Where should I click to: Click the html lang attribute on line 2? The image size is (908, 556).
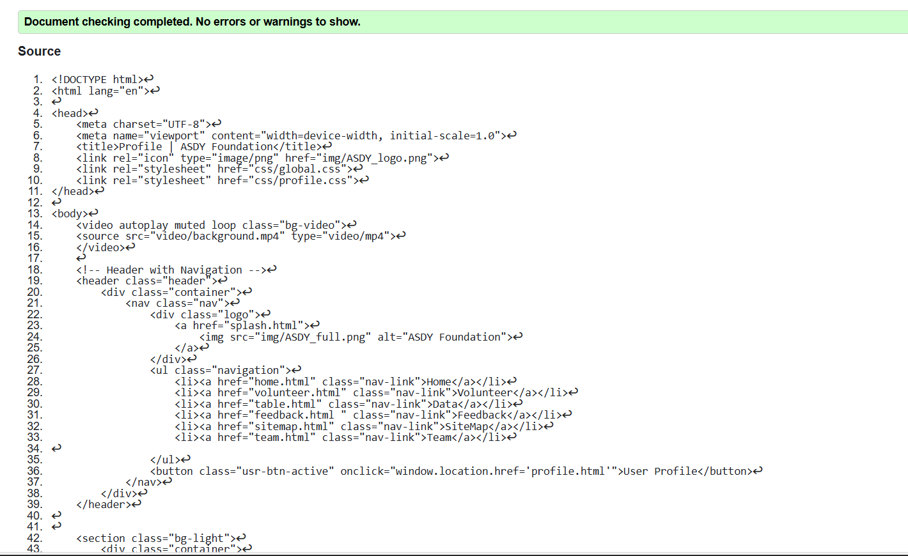pyautogui.click(x=112, y=90)
